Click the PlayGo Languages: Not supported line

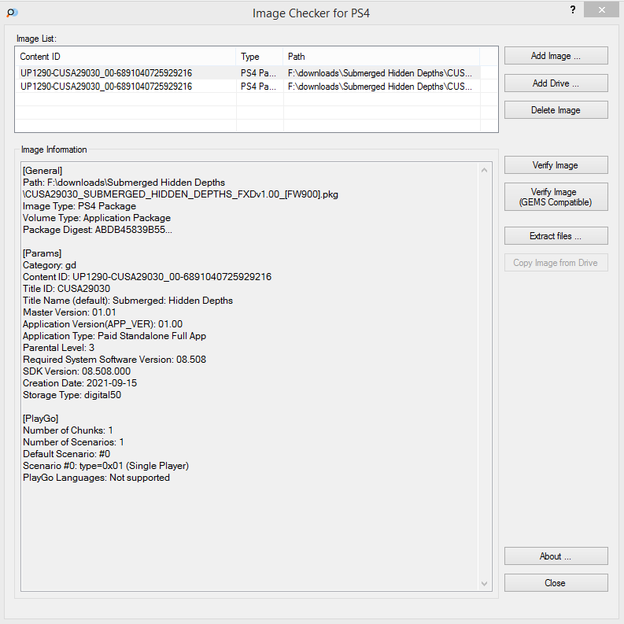96,478
